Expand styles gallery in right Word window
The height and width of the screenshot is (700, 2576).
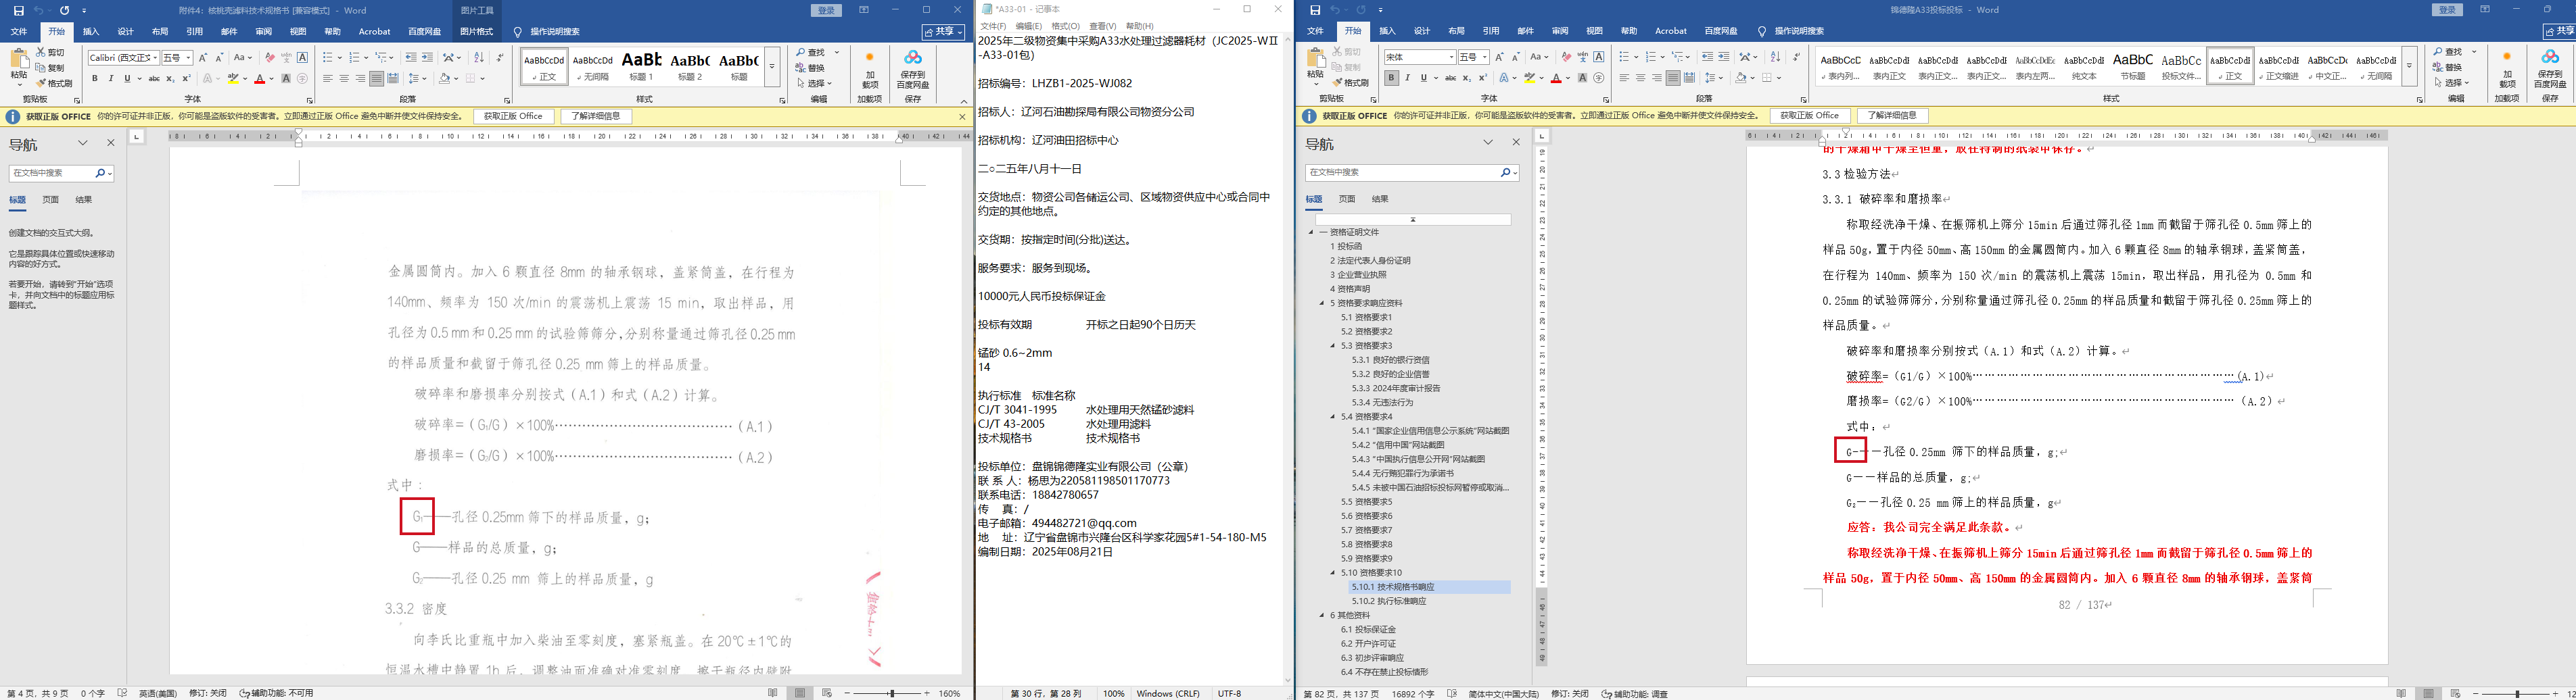pyautogui.click(x=2409, y=66)
